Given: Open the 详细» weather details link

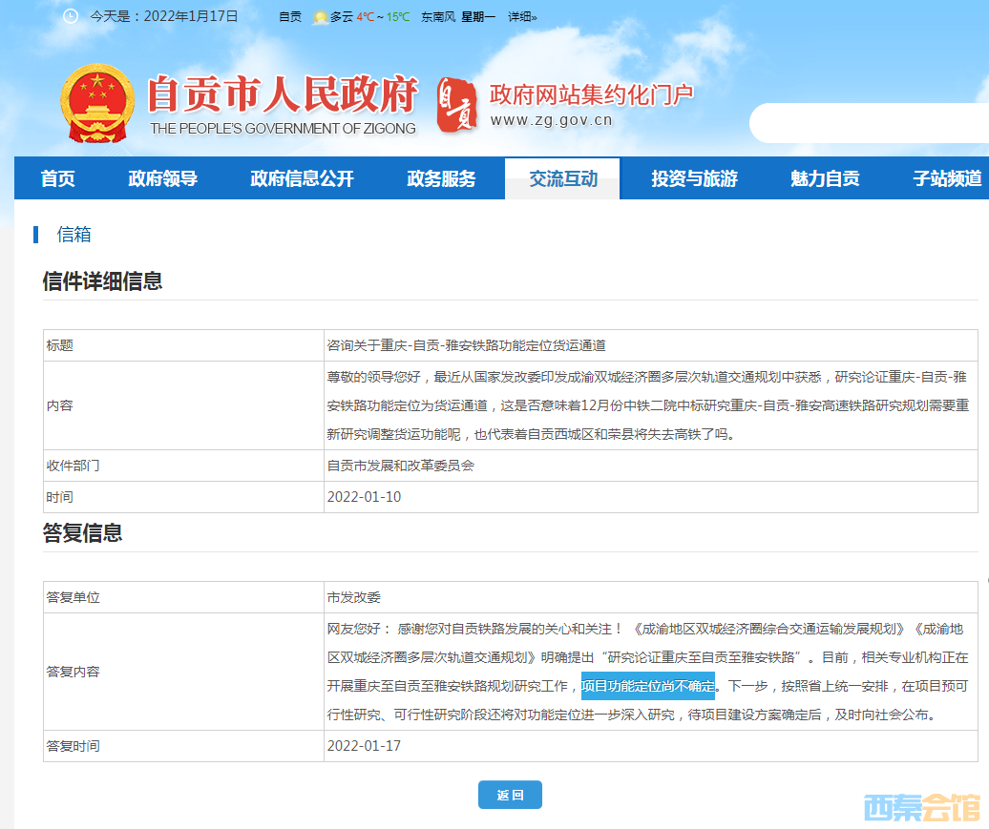Looking at the screenshot, I should (x=522, y=17).
